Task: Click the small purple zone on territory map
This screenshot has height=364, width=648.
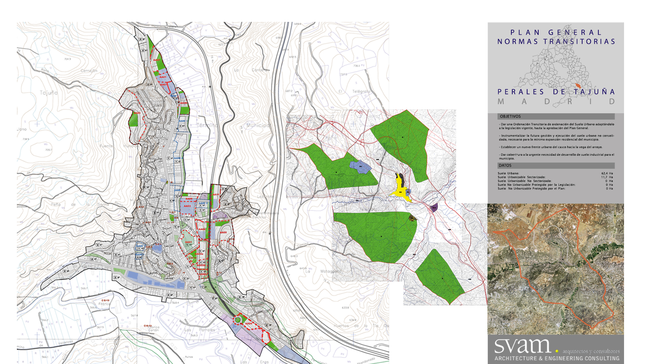Action: [434, 207]
